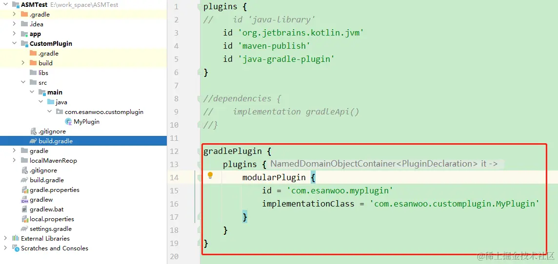Select the libs folder in the tree
The height and width of the screenshot is (264, 558).
pyautogui.click(x=43, y=73)
